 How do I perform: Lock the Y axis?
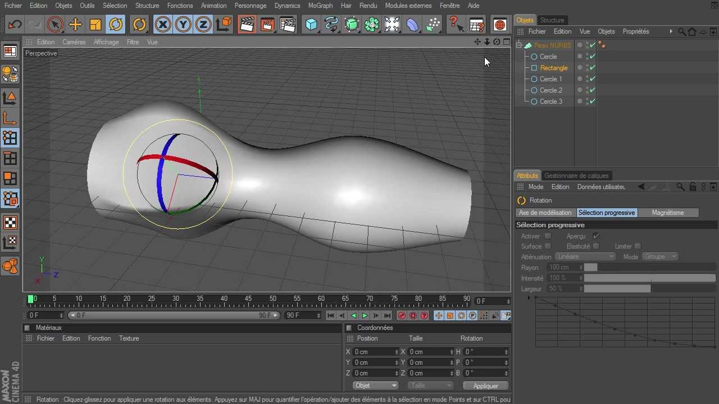pos(183,25)
